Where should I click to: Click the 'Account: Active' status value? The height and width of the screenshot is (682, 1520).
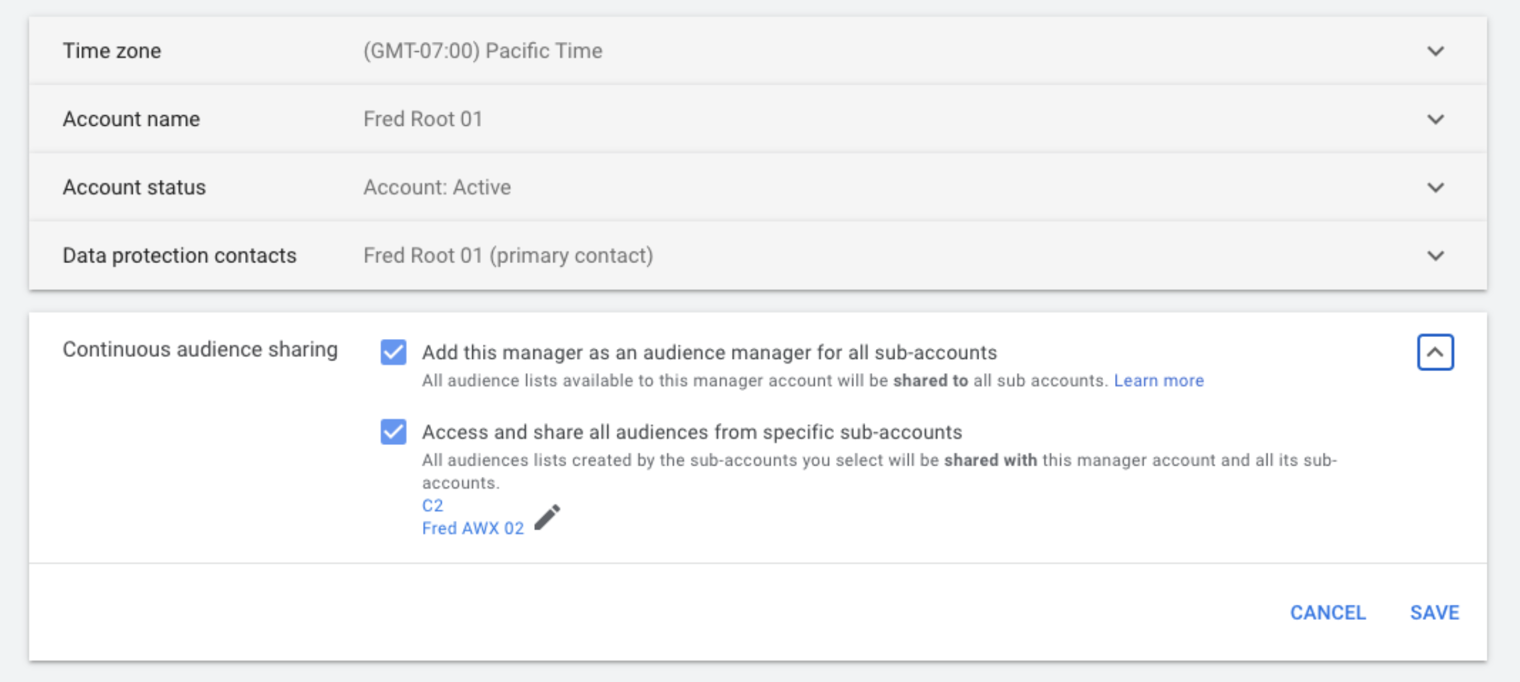[437, 188]
